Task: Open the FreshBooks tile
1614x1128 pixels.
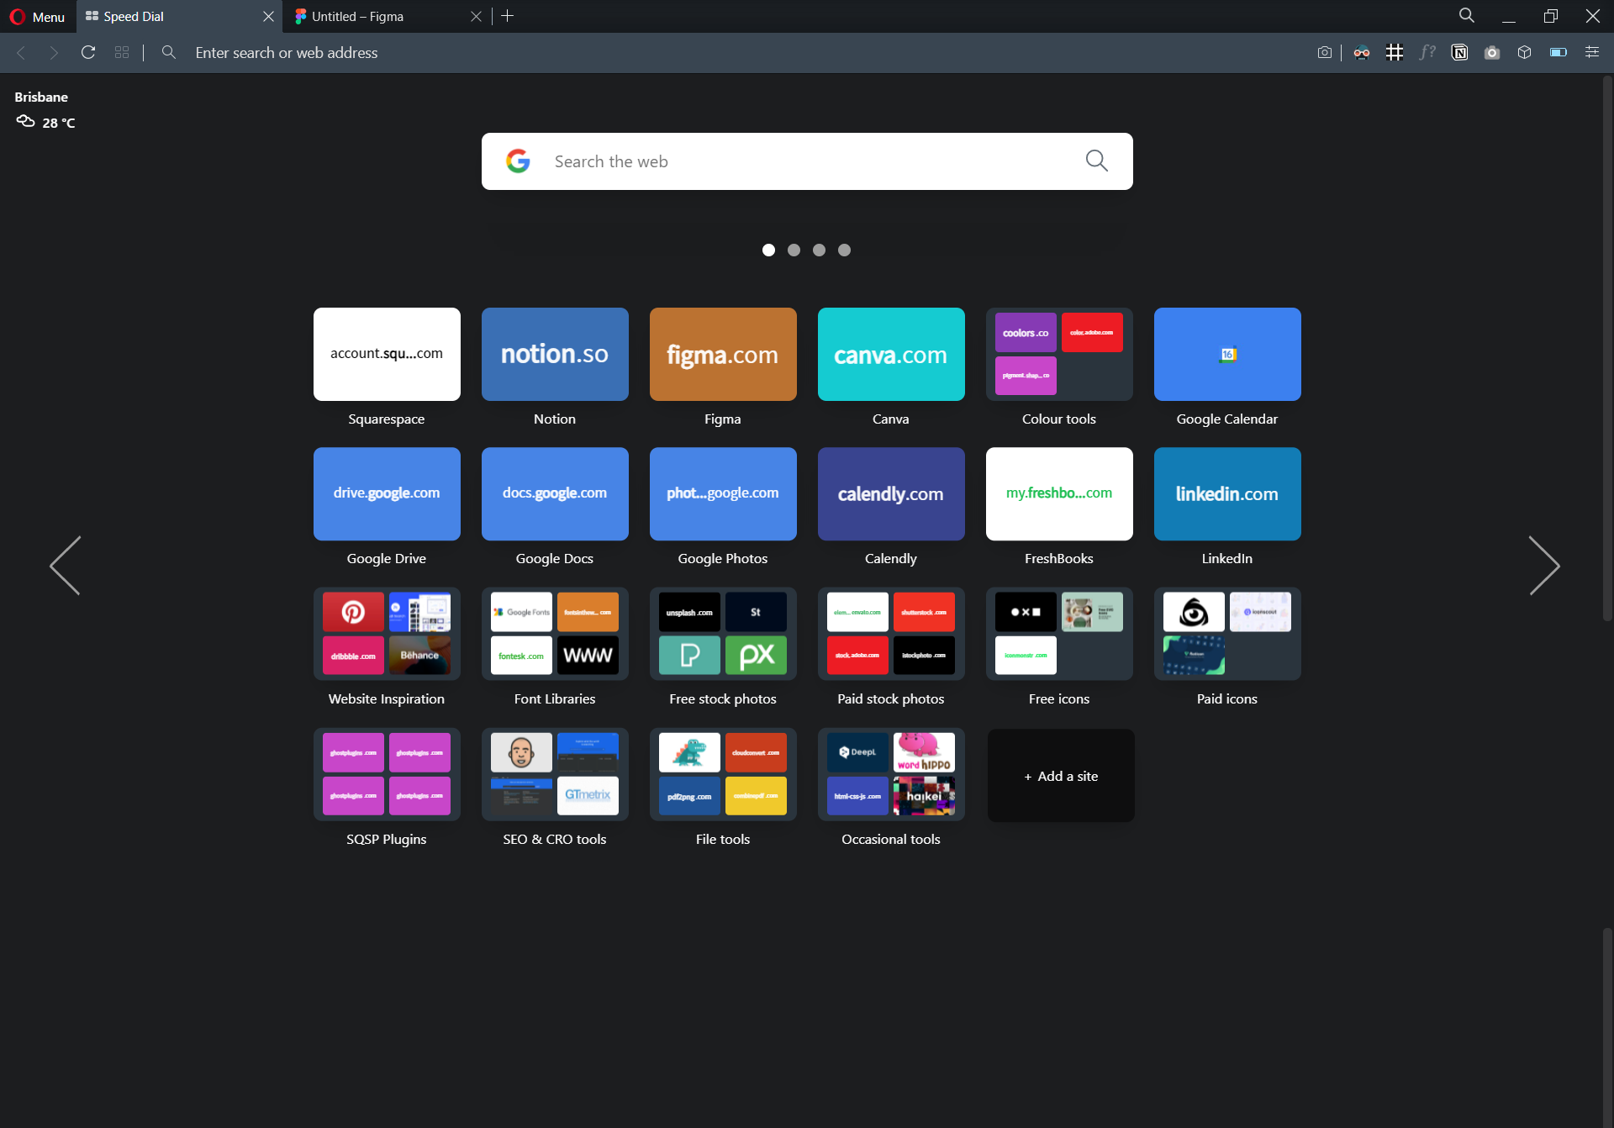Action: coord(1059,493)
